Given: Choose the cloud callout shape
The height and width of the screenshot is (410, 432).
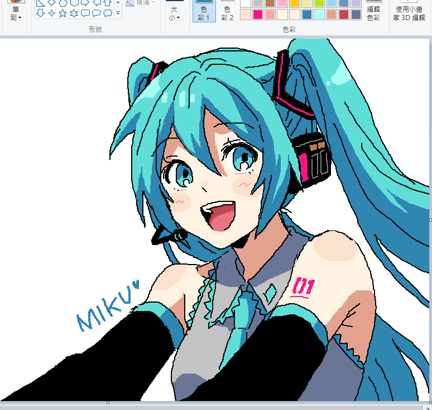Looking at the screenshot, I should (x=108, y=13).
